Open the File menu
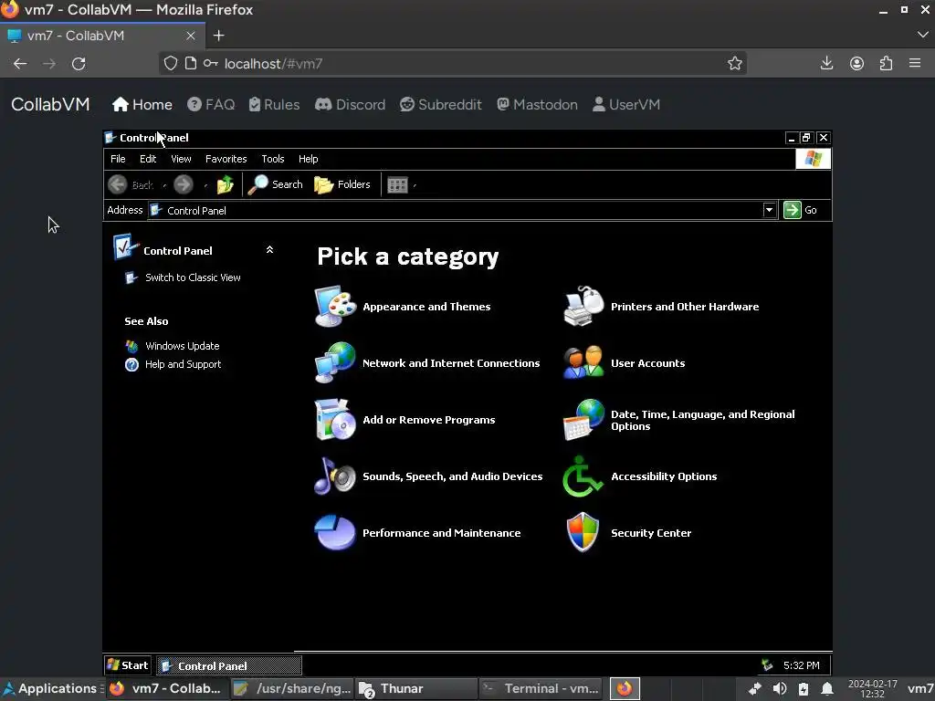Screen dimensions: 935x701 click(118, 159)
